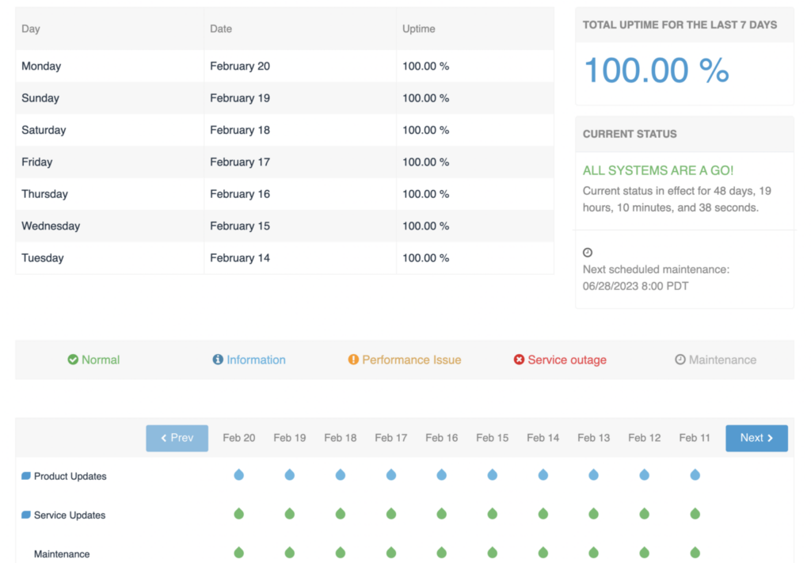Toggle the Maintenance status droplet for Feb 11
This screenshot has height=563, width=811.
point(695,552)
